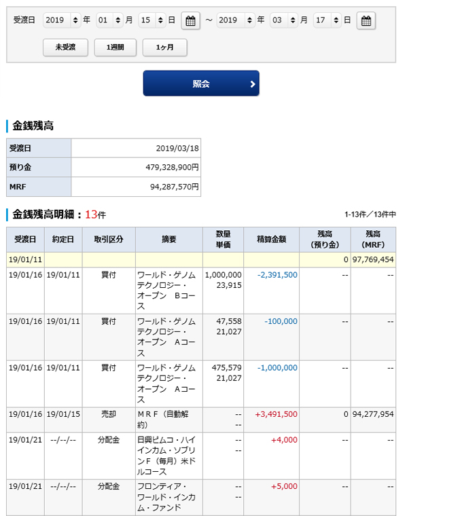Image resolution: width=462 pixels, height=516 pixels.
Task: Click the +3,491,500 settlement amount
Action: click(x=277, y=414)
